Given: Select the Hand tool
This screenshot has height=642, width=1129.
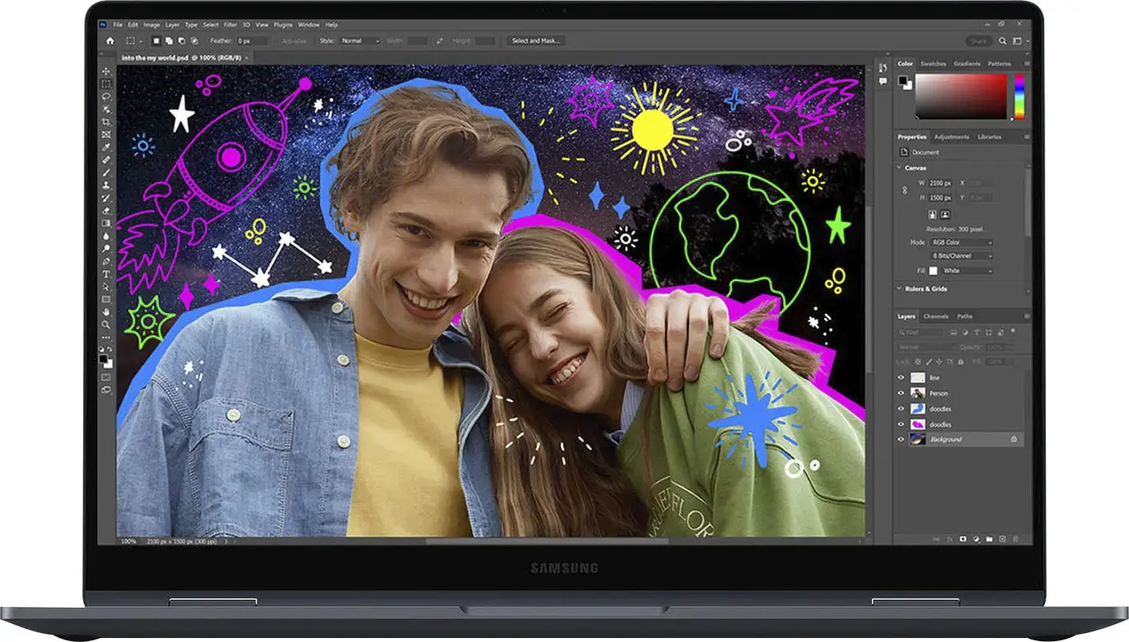Looking at the screenshot, I should (107, 313).
